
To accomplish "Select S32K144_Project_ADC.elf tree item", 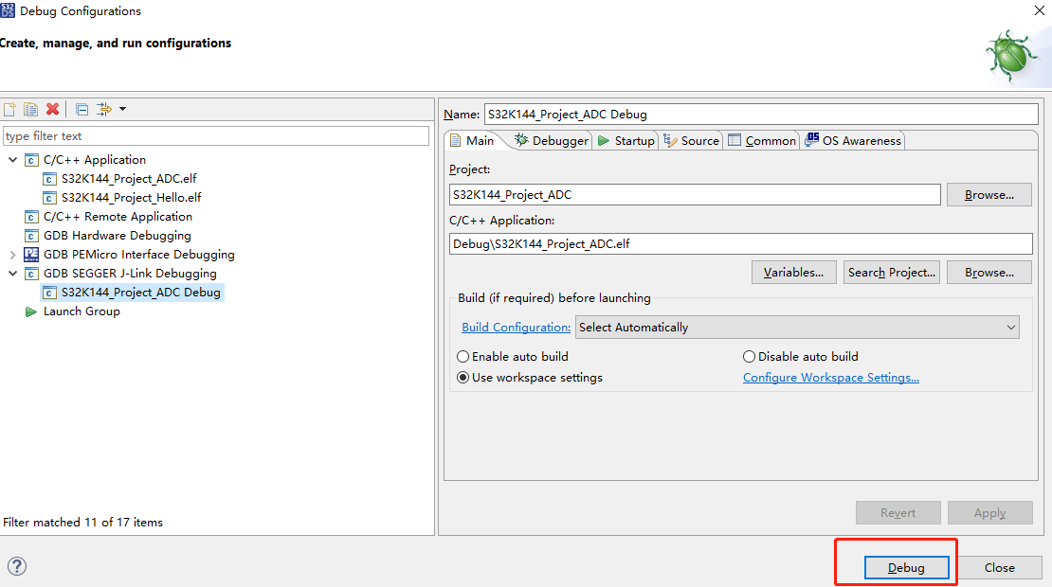I will (129, 179).
